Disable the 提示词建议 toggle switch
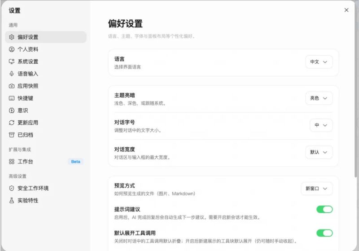Image resolution: width=359 pixels, height=251 pixels. coord(324,209)
